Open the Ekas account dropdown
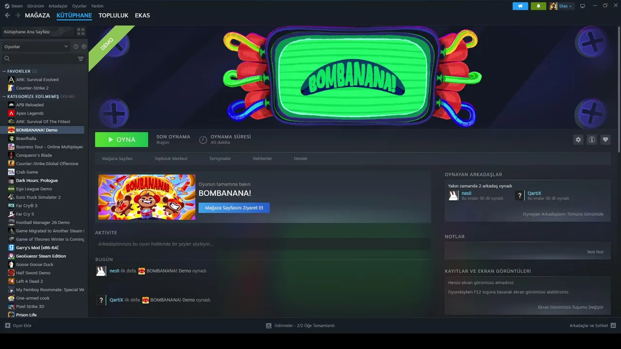621x349 pixels. [561, 6]
